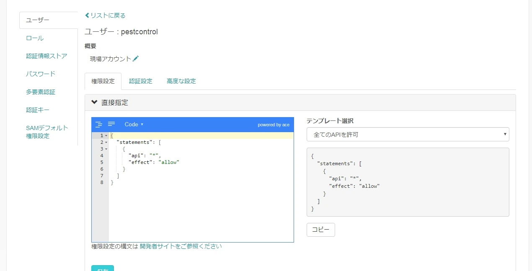Screen dimensions: 532x271
Task: Open SAMデフォルト権限設定 in the sidebar
Action: pyautogui.click(x=47, y=132)
